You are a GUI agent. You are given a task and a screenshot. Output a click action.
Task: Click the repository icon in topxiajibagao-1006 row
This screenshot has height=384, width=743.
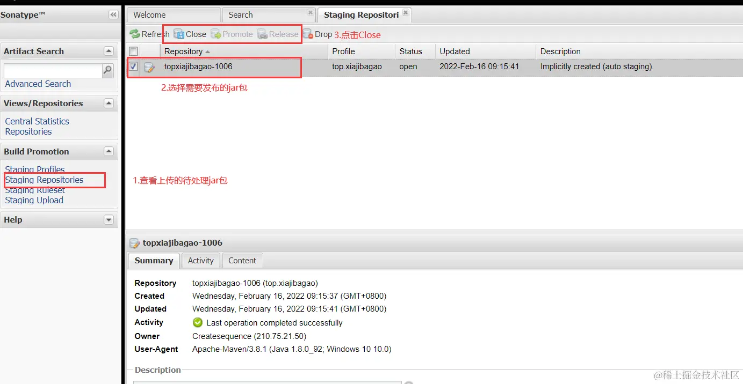pyautogui.click(x=149, y=67)
